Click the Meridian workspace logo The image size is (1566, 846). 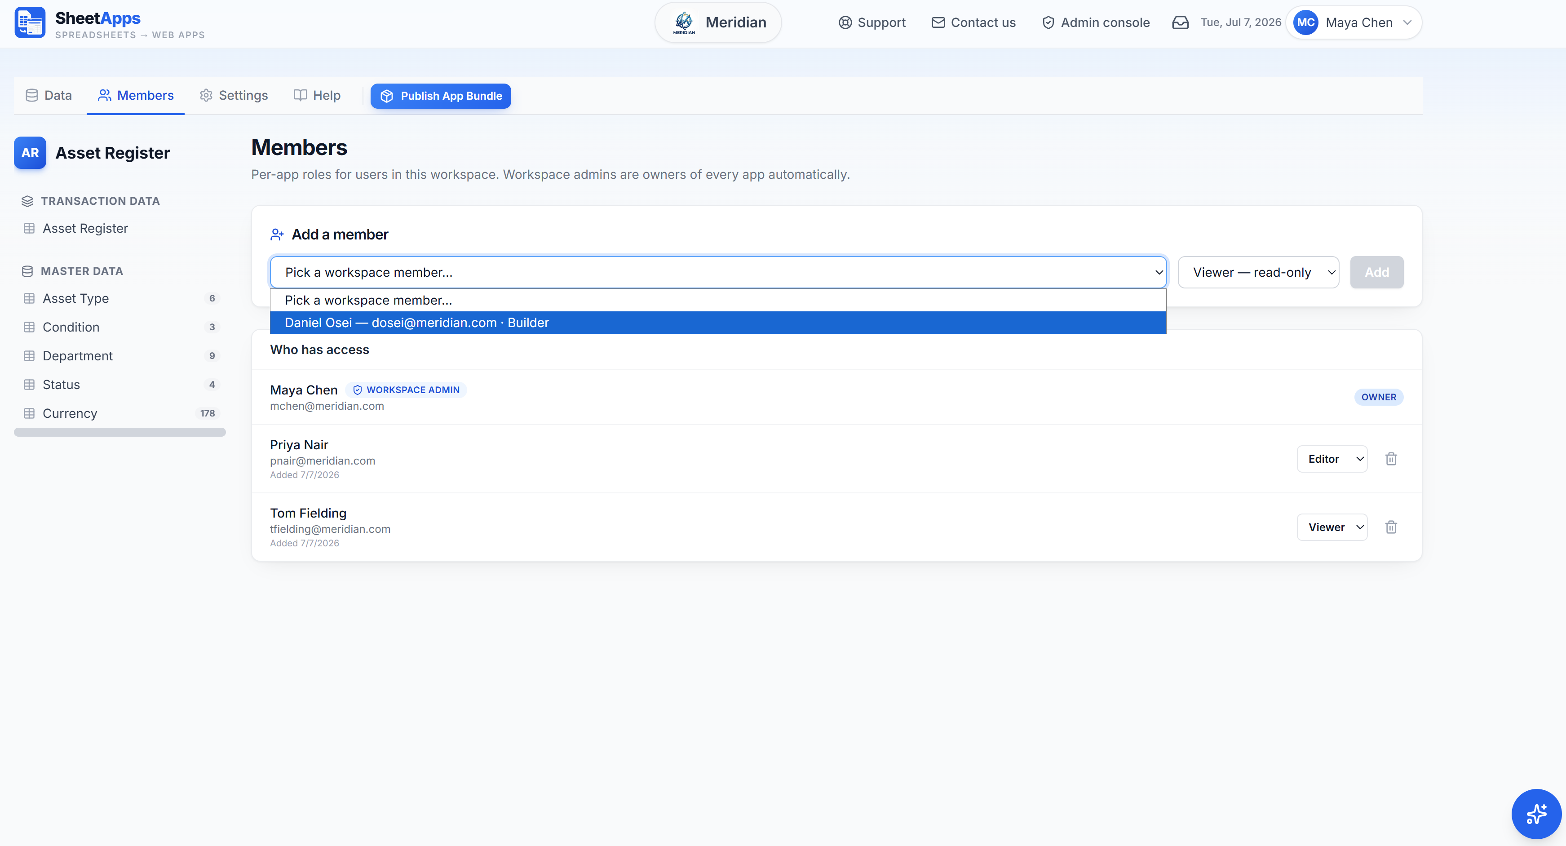coord(684,22)
